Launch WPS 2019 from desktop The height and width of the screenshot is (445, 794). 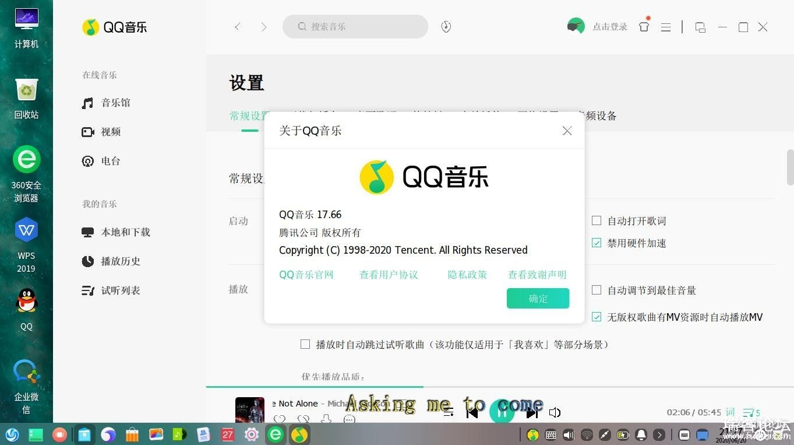[x=26, y=245]
